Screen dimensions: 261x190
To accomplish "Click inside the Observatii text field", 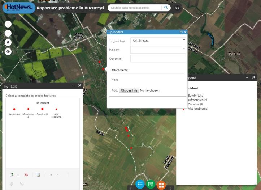I will tap(158, 59).
